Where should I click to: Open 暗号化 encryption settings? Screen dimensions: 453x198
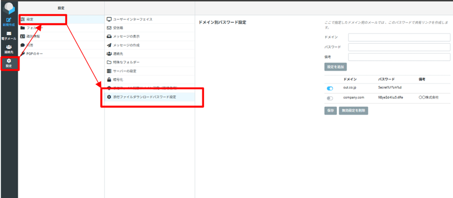150,80
